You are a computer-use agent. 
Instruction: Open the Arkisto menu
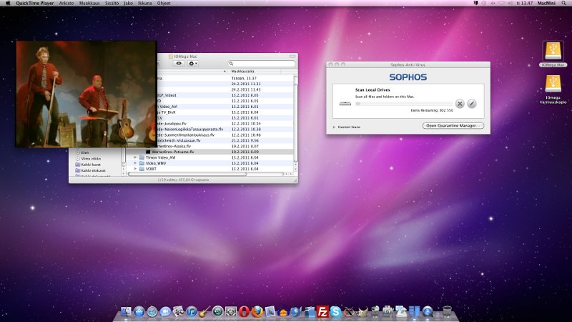[66, 3]
